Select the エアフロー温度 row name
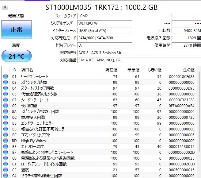 pos(32,146)
